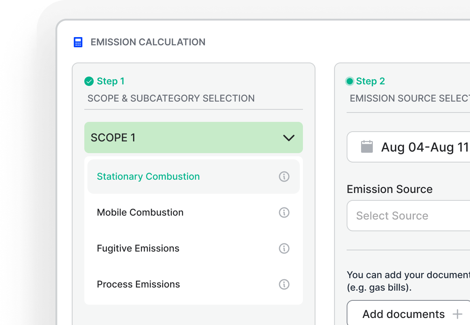Click the plus icon on Add documents
Image resolution: width=470 pixels, height=325 pixels.
point(458,313)
